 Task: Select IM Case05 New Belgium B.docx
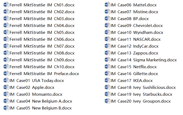[41, 108]
